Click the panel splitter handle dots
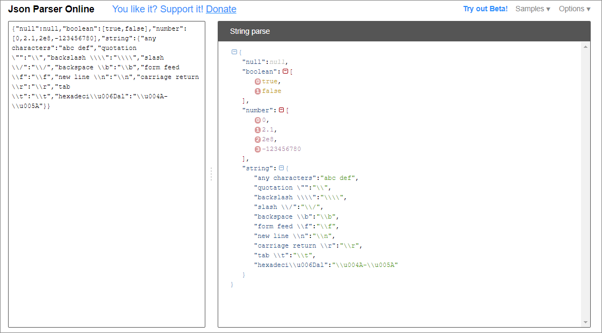This screenshot has height=333, width=602. [x=211, y=174]
